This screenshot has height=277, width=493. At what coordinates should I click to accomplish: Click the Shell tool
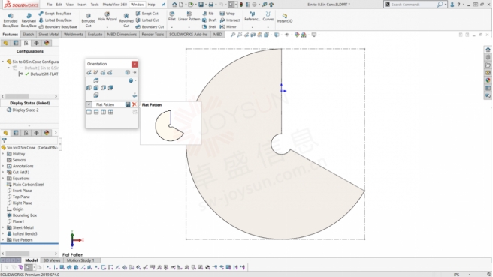click(x=209, y=27)
